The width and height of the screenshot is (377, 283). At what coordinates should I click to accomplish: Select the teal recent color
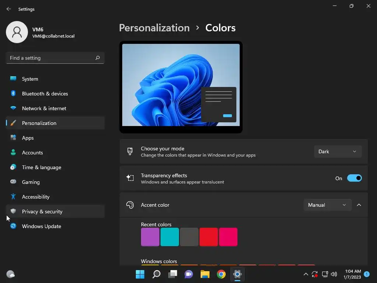(x=169, y=237)
